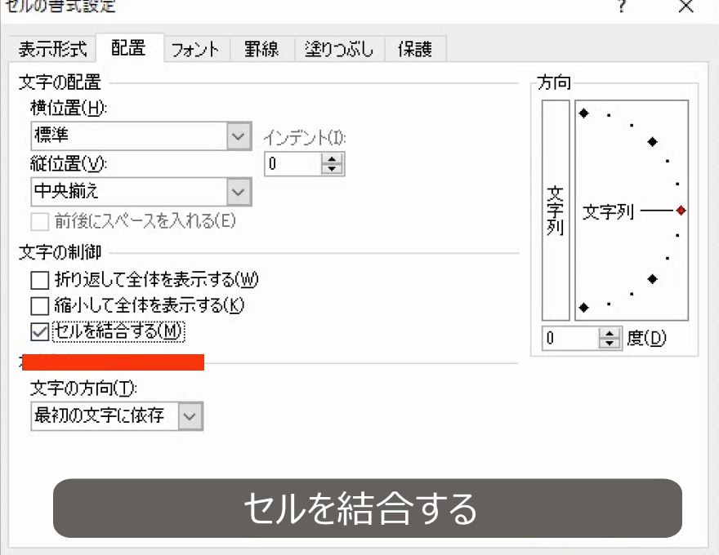The width and height of the screenshot is (719, 555).
Task: Open the 文字の方向 dropdown
Action: tap(191, 416)
